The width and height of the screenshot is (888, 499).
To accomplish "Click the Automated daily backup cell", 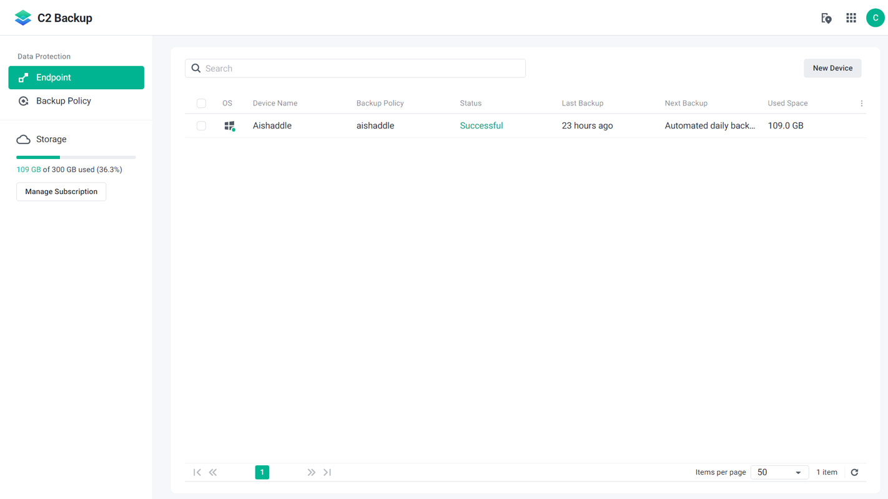I will (x=710, y=126).
